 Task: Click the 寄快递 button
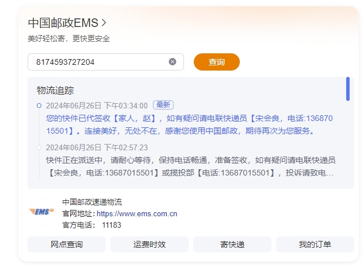[232, 244]
